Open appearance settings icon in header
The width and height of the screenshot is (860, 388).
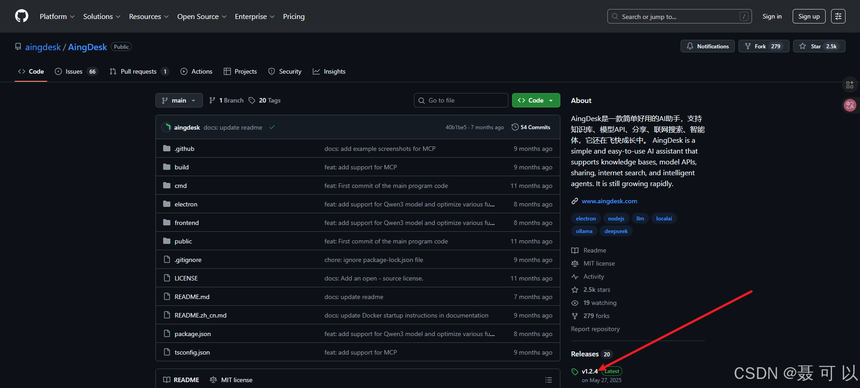tap(838, 16)
